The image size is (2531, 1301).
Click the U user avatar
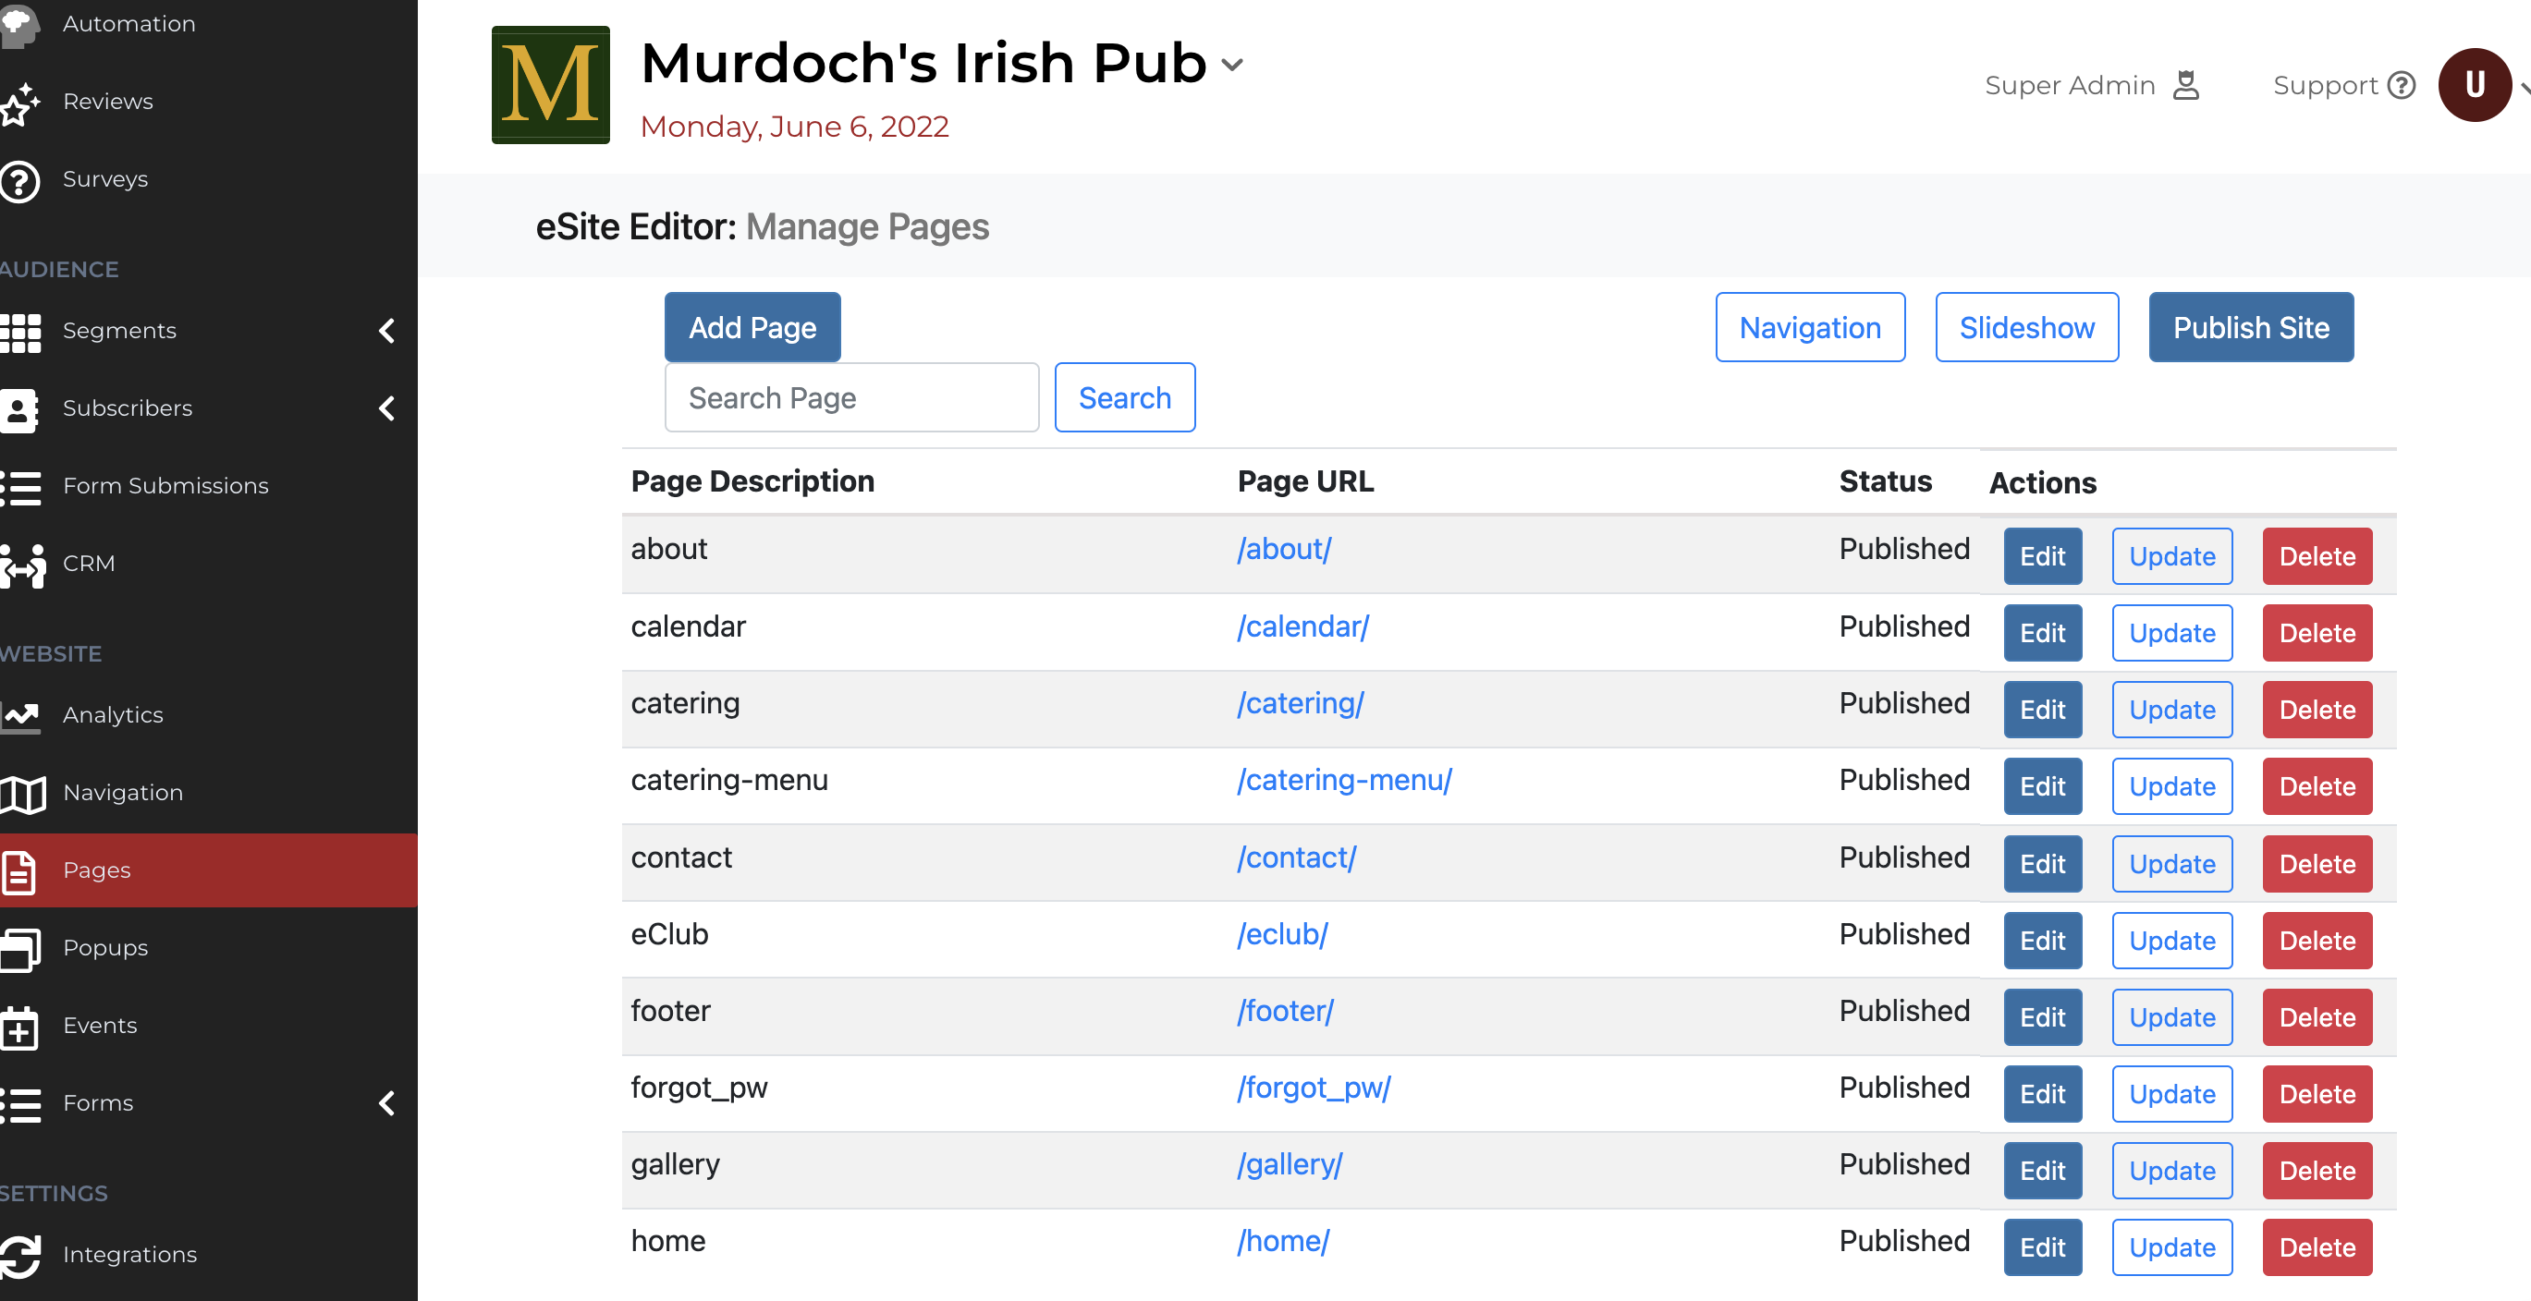point(2474,85)
